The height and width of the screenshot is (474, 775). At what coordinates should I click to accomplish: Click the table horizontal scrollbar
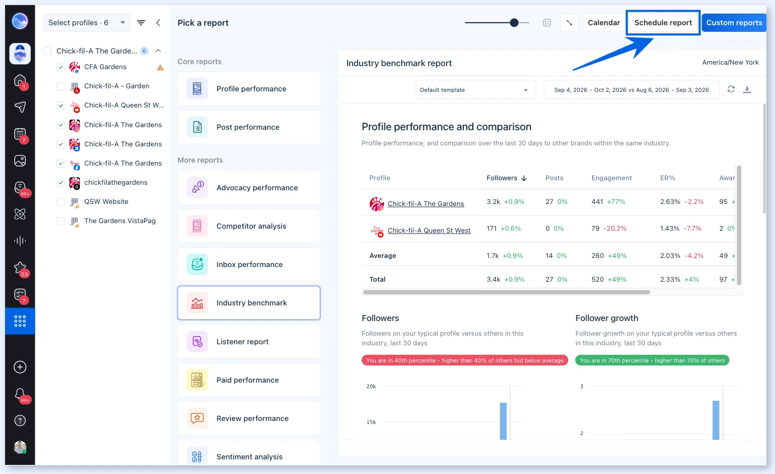(x=506, y=292)
